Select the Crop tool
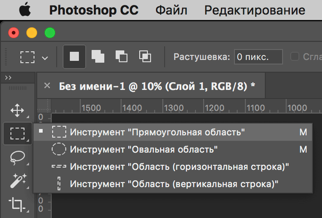 coord(17,204)
